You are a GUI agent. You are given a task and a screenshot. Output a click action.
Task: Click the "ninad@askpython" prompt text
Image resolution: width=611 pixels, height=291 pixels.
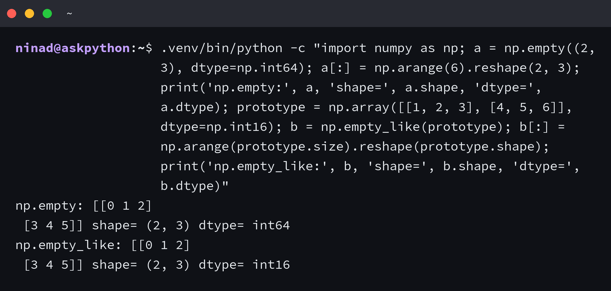tap(73, 48)
